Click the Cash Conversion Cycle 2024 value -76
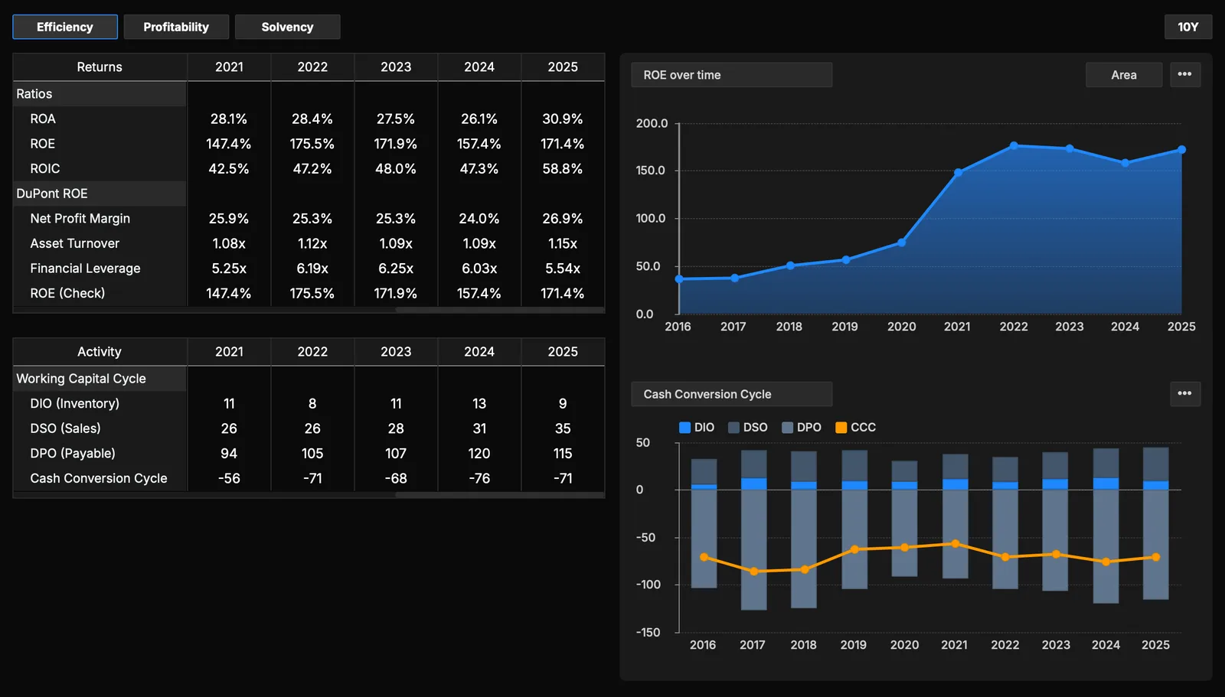The image size is (1225, 697). click(479, 478)
